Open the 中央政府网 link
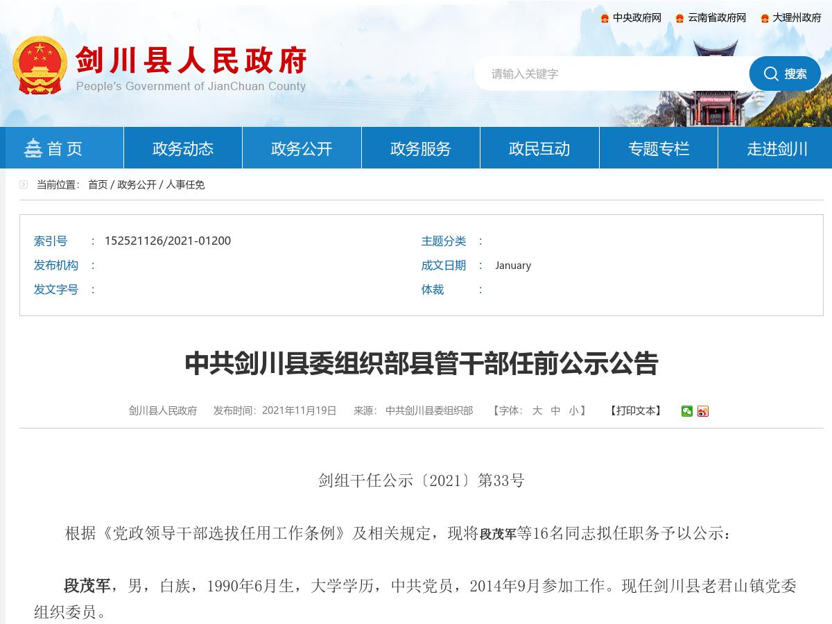Viewport: 832px width, 624px height. 637,18
